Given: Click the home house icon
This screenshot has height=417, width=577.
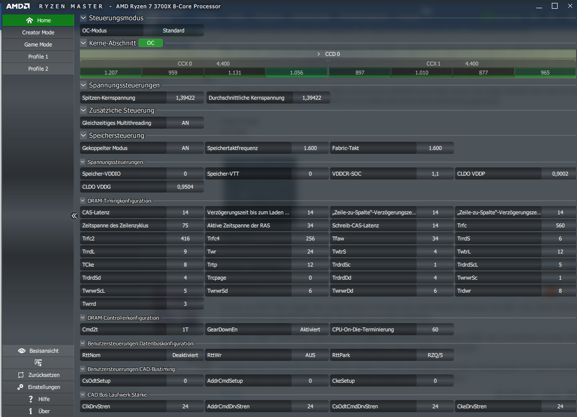Looking at the screenshot, I should click(30, 20).
